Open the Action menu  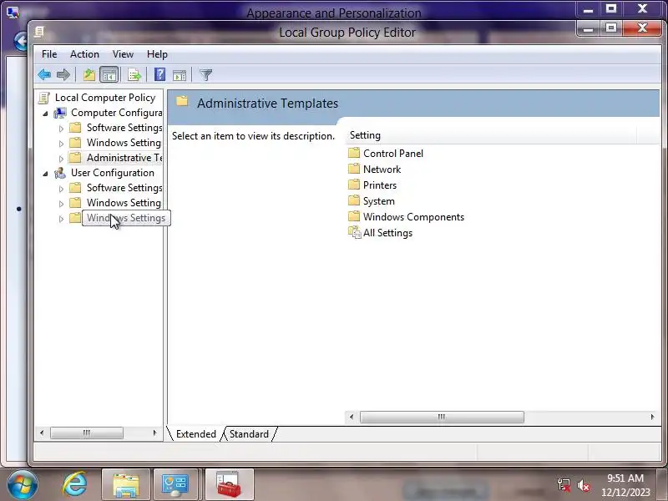pos(84,54)
